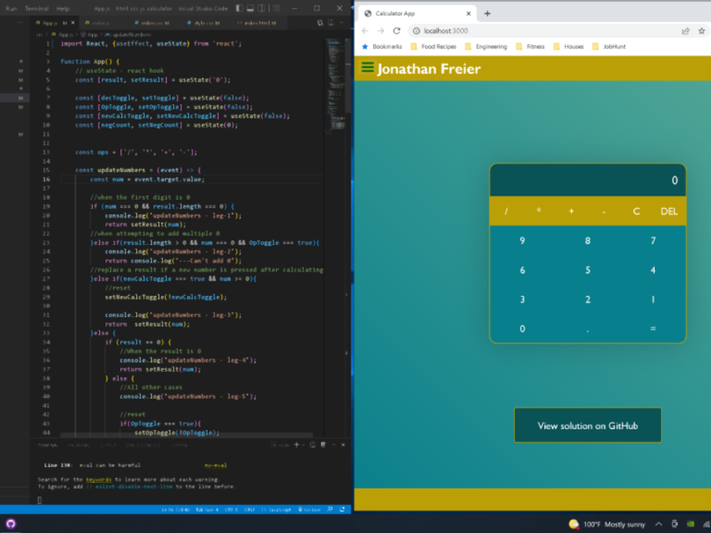Reload the localhost:3000 page in the browser
711x533 pixels.
[396, 31]
